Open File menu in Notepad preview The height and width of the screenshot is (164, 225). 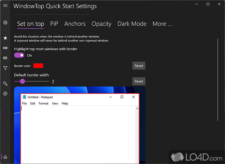point(24,103)
